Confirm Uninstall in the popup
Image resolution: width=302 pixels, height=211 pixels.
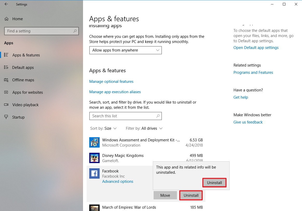pos(214,183)
